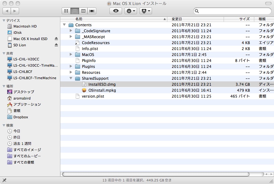This screenshot has width=274, height=184.
Task: Switch to Cover Flow view
Action: (x=91, y=11)
